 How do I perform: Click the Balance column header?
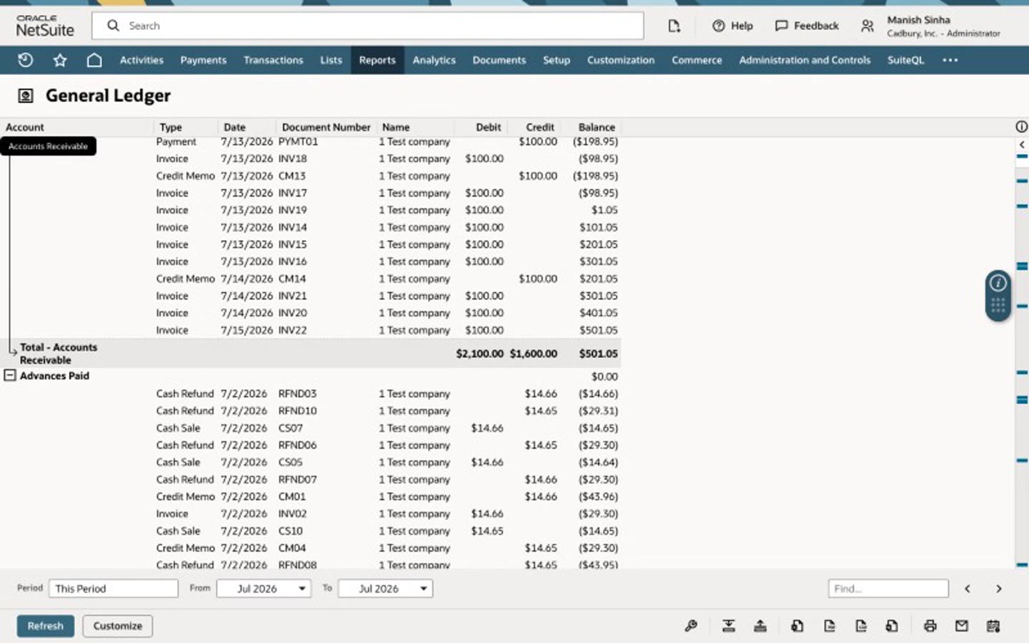(597, 127)
